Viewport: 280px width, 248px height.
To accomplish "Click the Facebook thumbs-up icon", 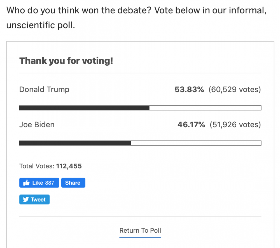I will pyautogui.click(x=27, y=183).
